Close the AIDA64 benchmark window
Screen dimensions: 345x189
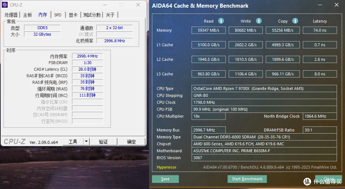coord(337,5)
